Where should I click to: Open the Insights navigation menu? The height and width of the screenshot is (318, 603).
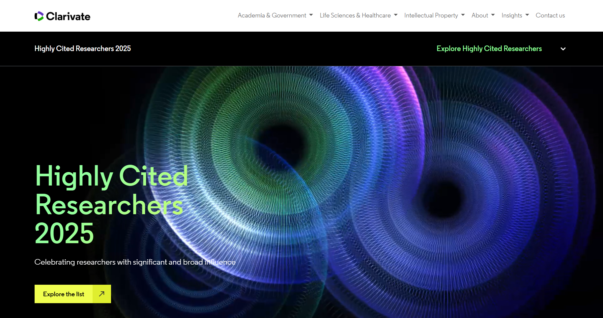coord(511,15)
